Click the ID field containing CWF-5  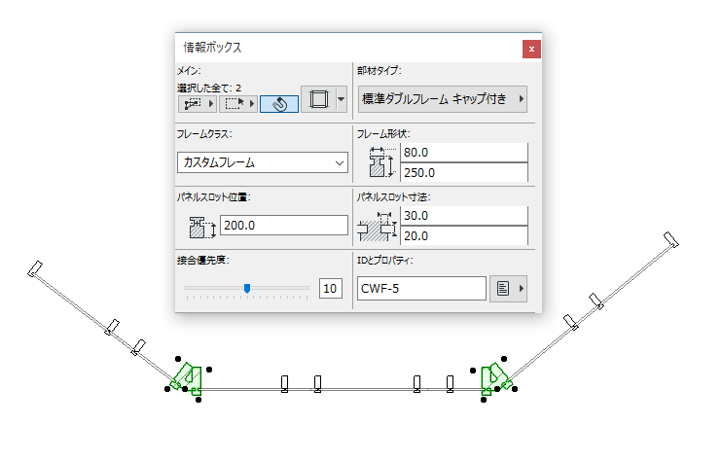(x=421, y=289)
